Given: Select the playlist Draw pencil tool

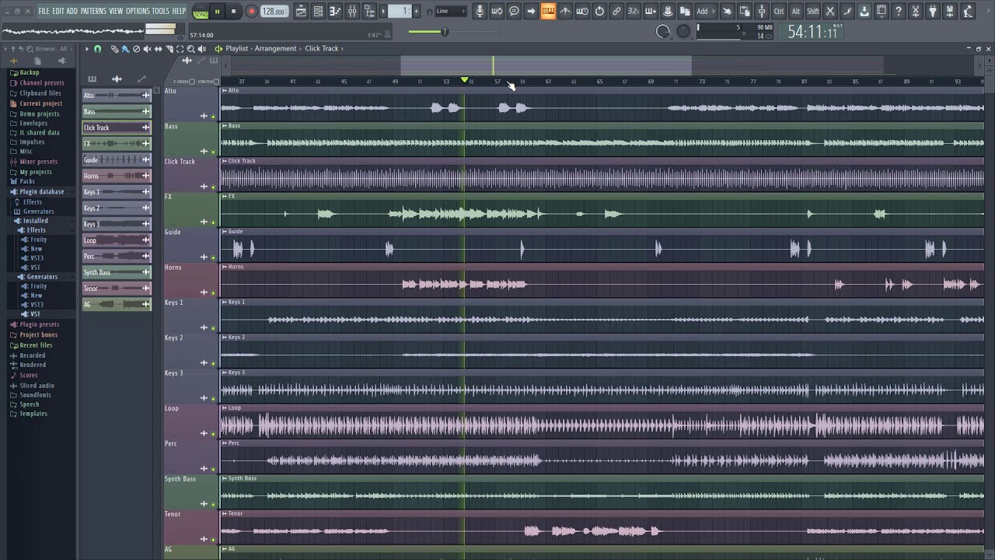Looking at the screenshot, I should coord(114,49).
